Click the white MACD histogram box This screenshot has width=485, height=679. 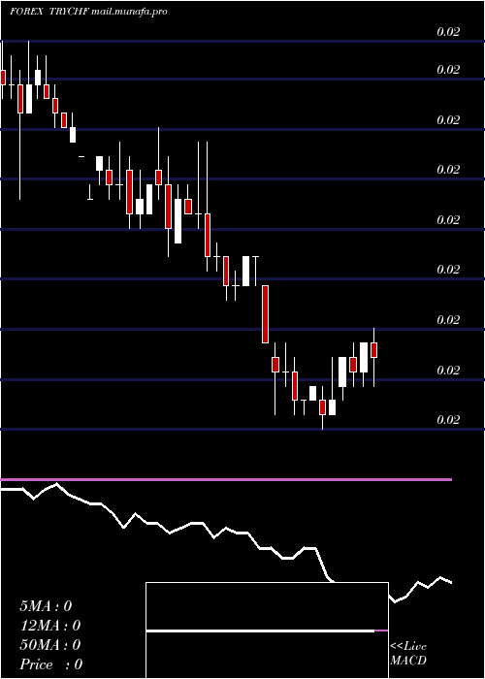tap(267, 630)
